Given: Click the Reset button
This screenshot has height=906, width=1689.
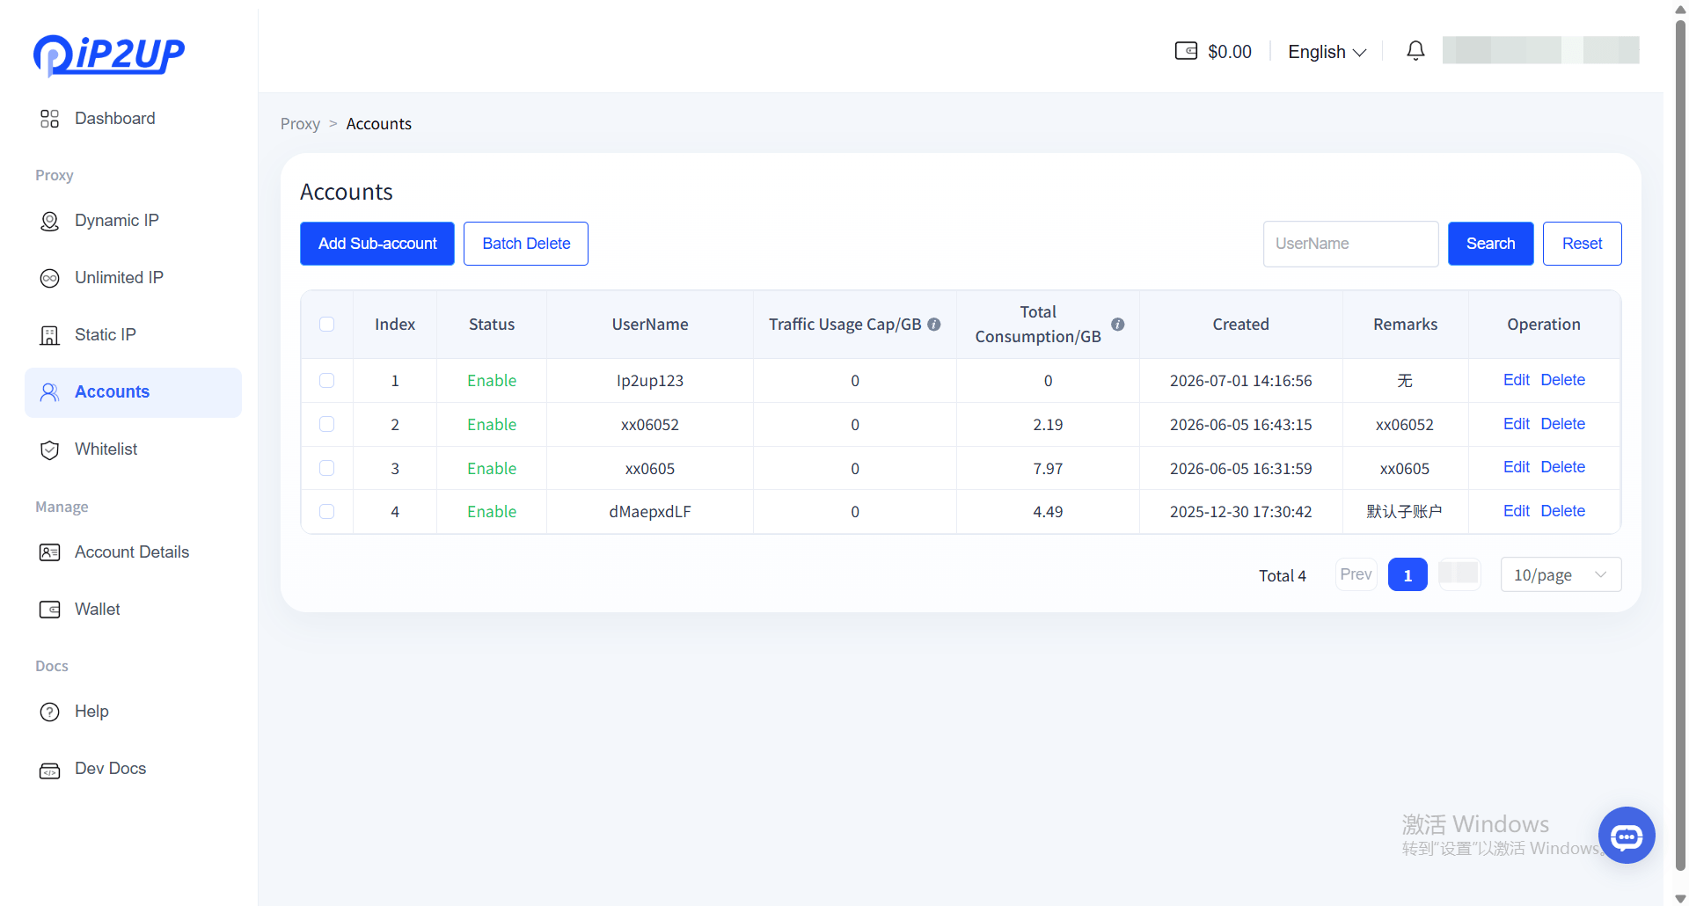Looking at the screenshot, I should click(1582, 244).
